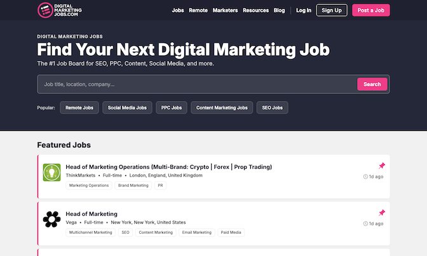The height and width of the screenshot is (256, 427).
Task: Click the SEO tag on Vega job
Action: click(x=125, y=232)
